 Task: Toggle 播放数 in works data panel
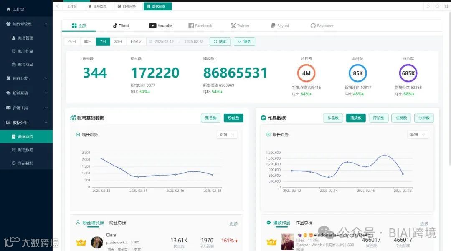pos(356,118)
